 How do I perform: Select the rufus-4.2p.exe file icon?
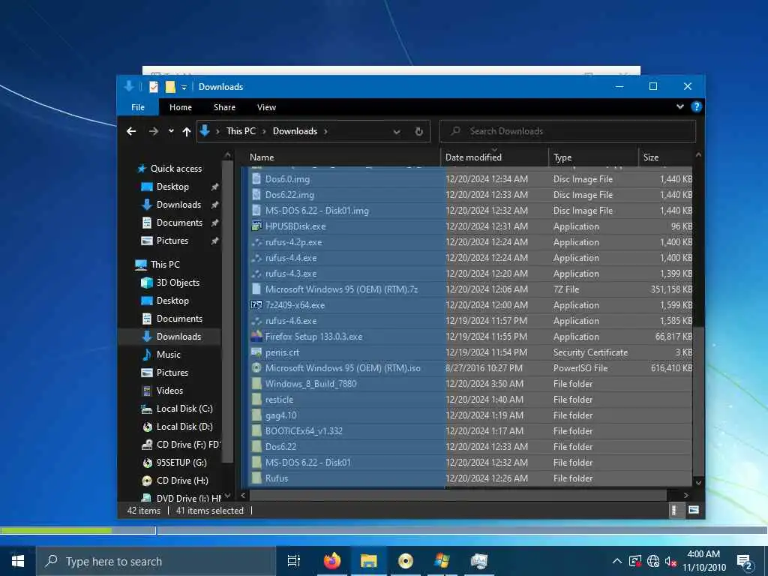coord(256,242)
